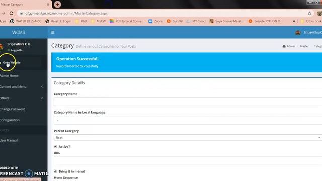322x181 pixels.
Task: Open the Configuration menu item
Action: click(x=10, y=120)
